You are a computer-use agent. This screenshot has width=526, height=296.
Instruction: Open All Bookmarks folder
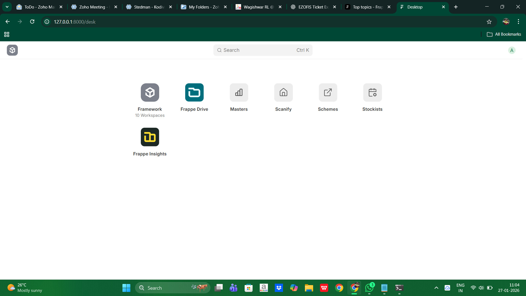click(x=504, y=34)
